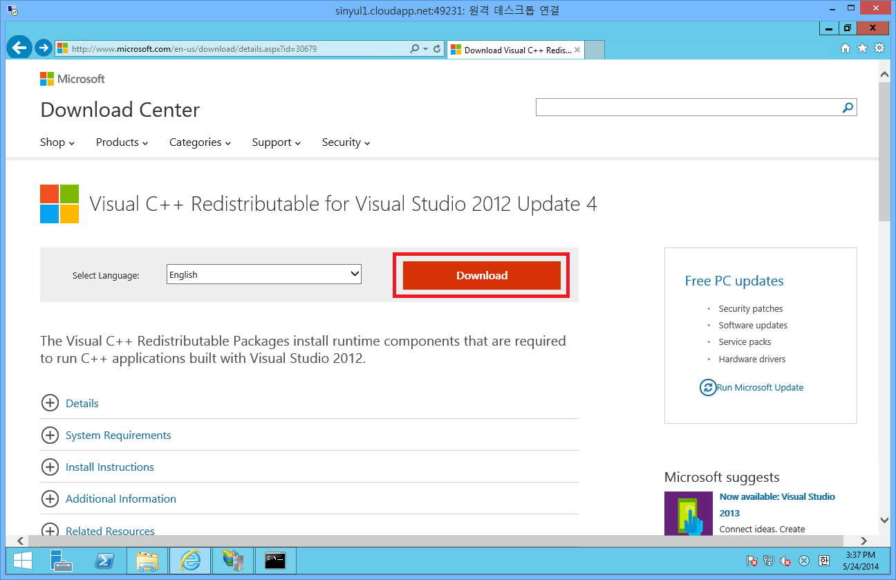Open PowerShell from the taskbar

click(104, 560)
